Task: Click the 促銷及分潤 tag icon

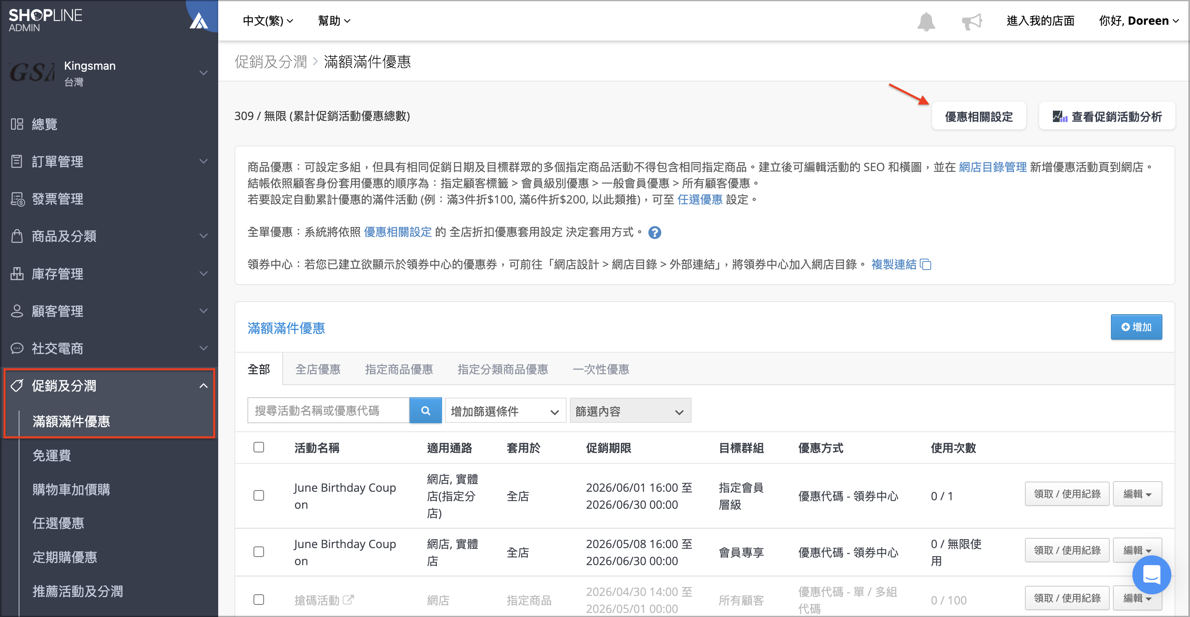Action: [17, 386]
